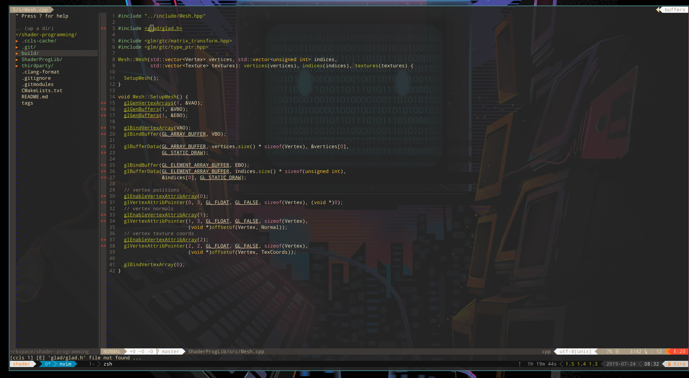Click the git branch icon beside master
689x378 pixels.
coord(158,352)
